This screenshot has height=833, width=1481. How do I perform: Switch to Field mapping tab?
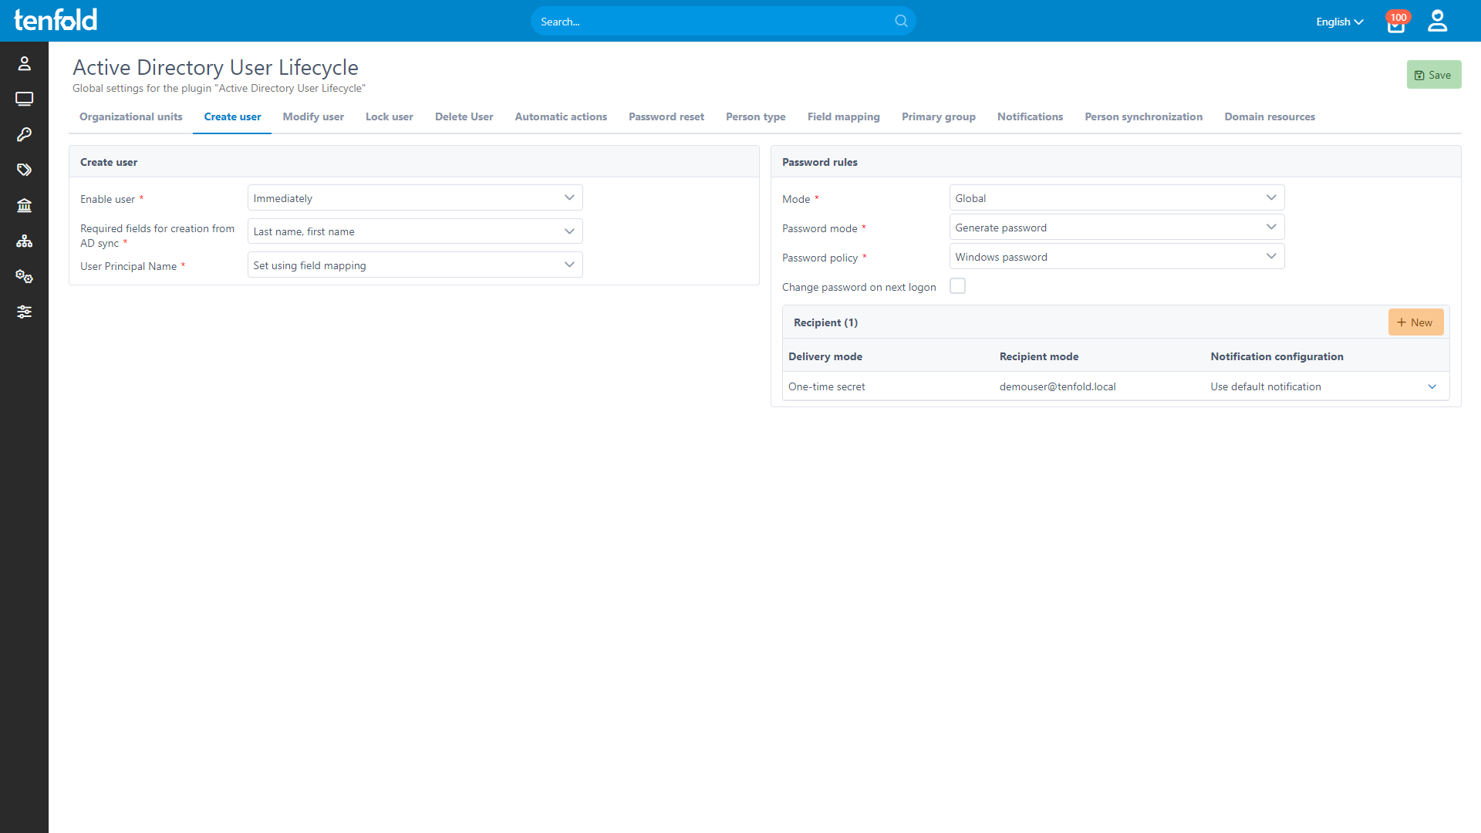844,116
